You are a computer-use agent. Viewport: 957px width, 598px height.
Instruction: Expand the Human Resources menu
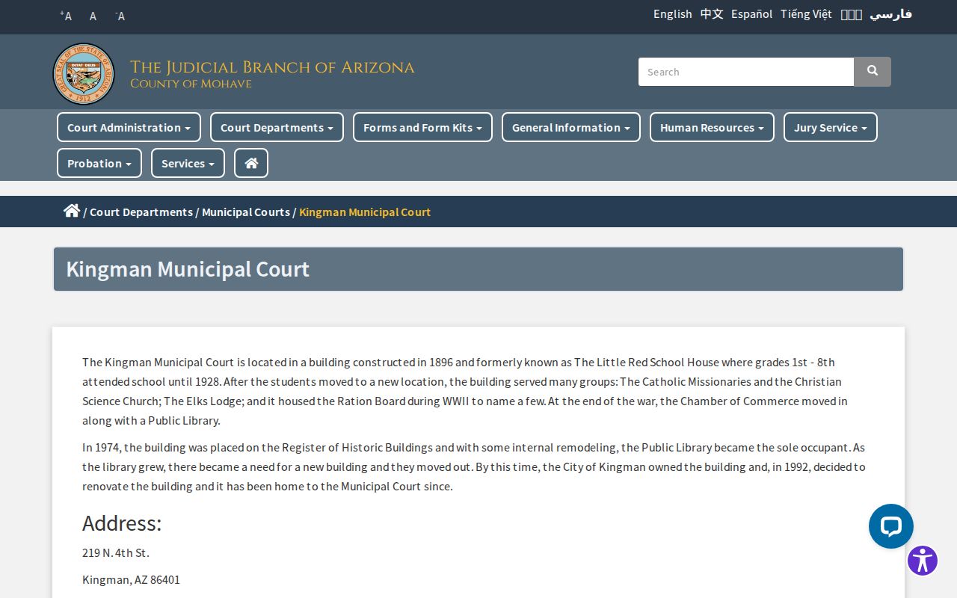pos(712,127)
